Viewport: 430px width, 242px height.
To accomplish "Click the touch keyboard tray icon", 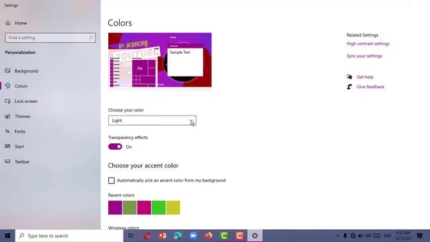I will point(376,236).
